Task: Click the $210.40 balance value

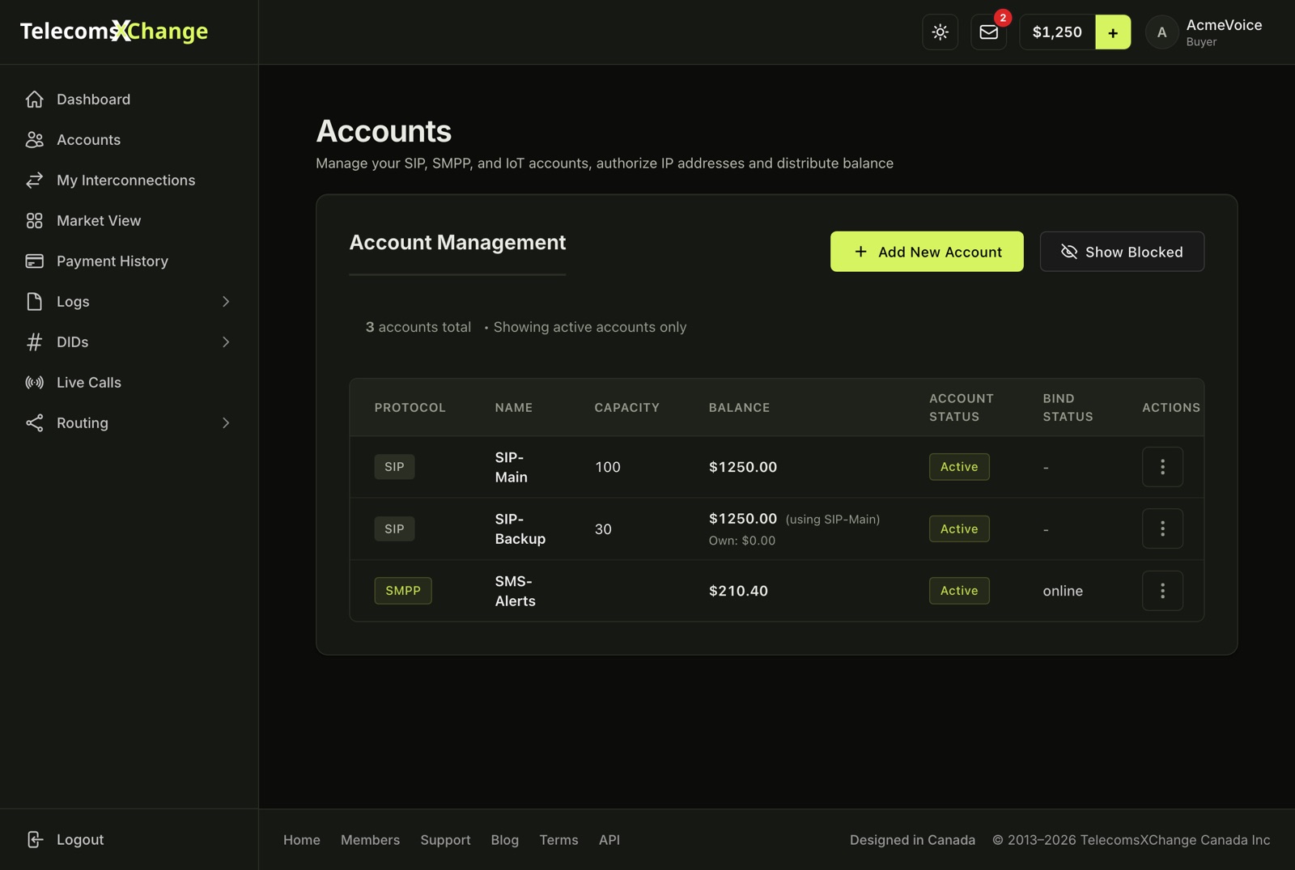Action: [x=738, y=591]
